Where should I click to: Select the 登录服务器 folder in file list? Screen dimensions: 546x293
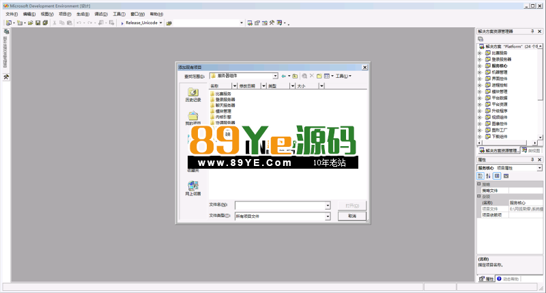(223, 100)
